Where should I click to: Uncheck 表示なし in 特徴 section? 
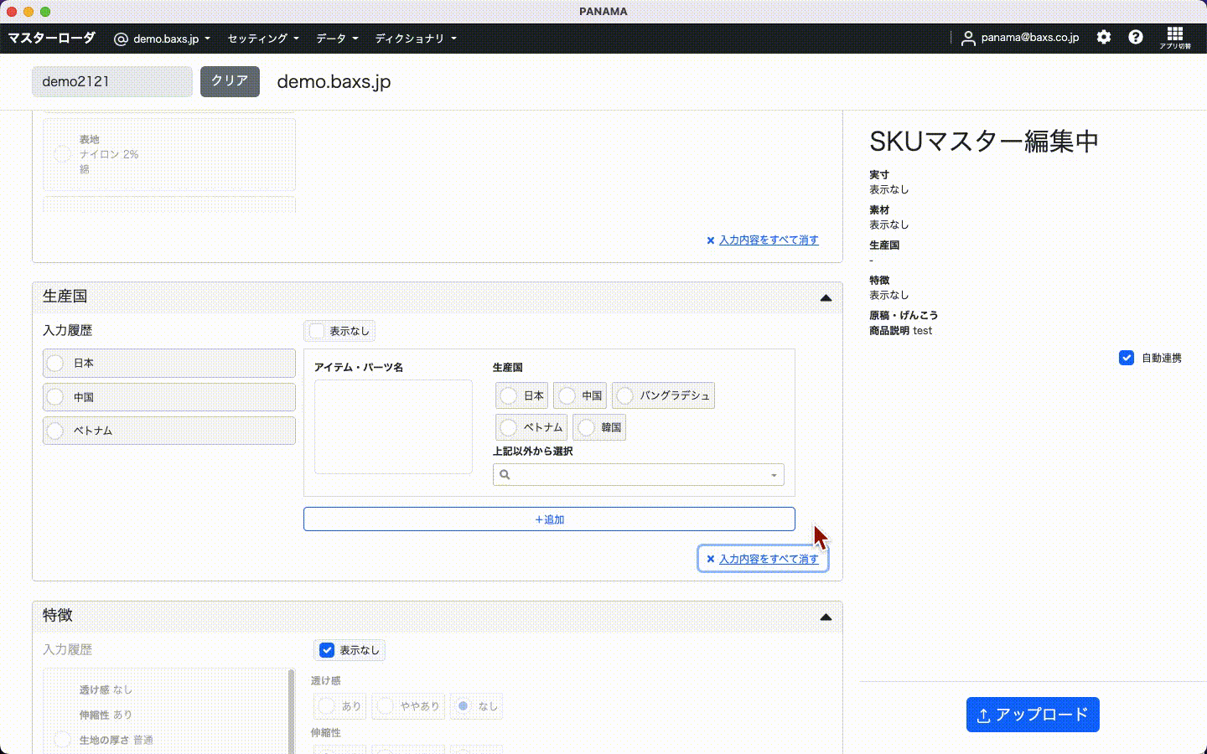tap(327, 650)
